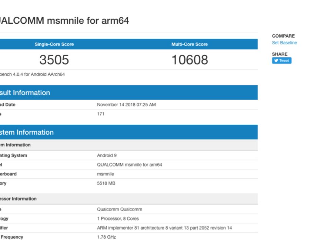This screenshot has width=311, height=249.
Task: Click the msmnile motherboard value
Action: click(x=106, y=174)
